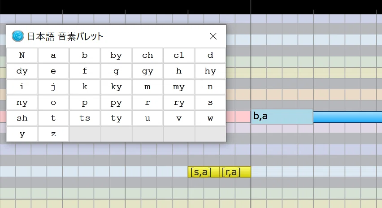The height and width of the screenshot is (208, 382).
Task: Pick the 'u' phoneme button
Action: click(148, 118)
